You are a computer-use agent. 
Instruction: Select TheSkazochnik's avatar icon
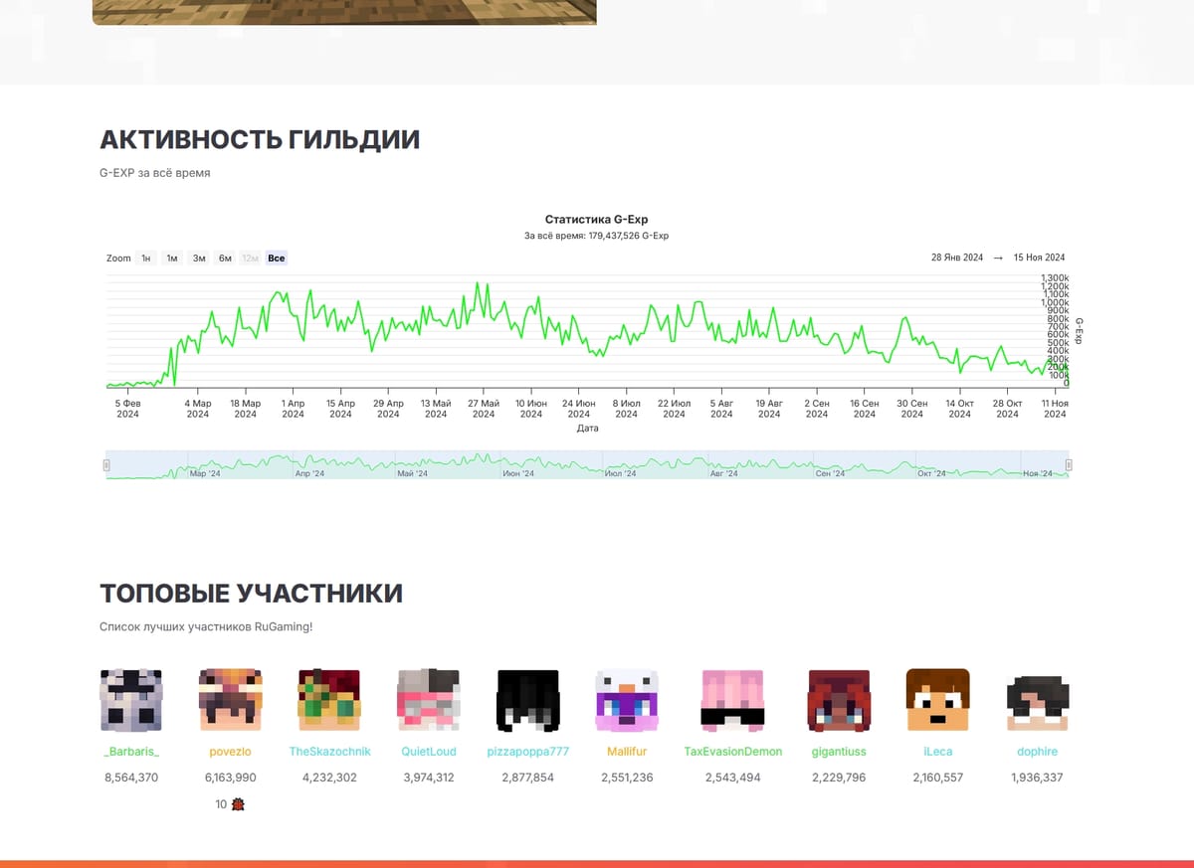coord(329,700)
